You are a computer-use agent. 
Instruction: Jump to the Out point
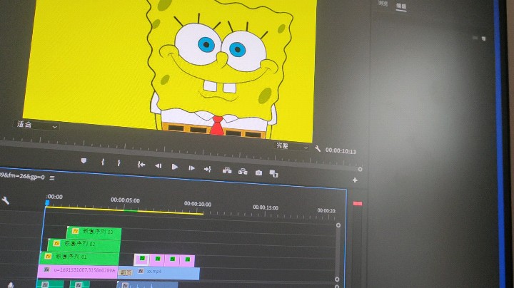coord(208,169)
